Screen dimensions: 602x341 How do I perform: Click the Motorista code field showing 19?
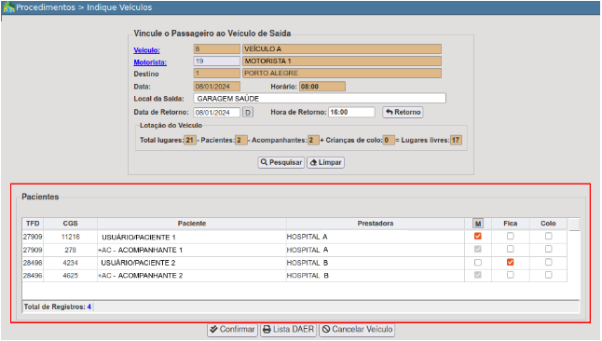click(217, 61)
